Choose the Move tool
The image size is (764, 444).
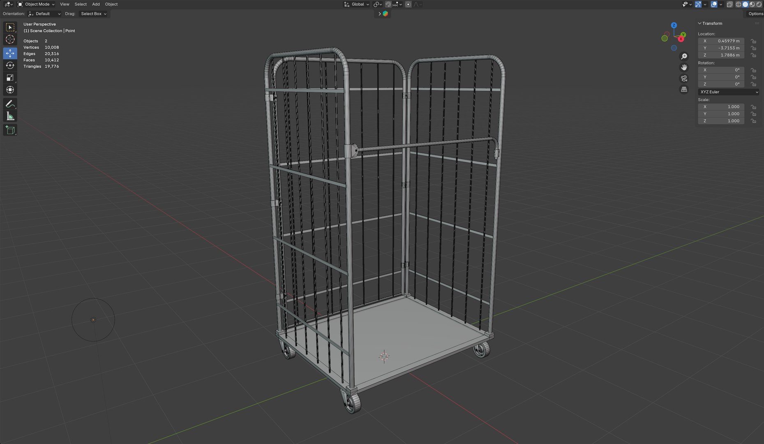tap(10, 53)
